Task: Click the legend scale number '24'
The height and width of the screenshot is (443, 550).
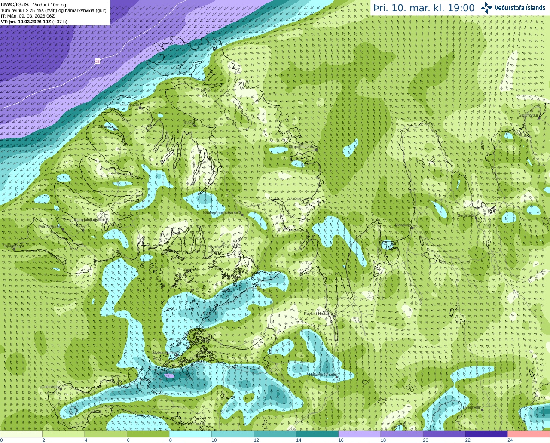Action: click(x=510, y=440)
